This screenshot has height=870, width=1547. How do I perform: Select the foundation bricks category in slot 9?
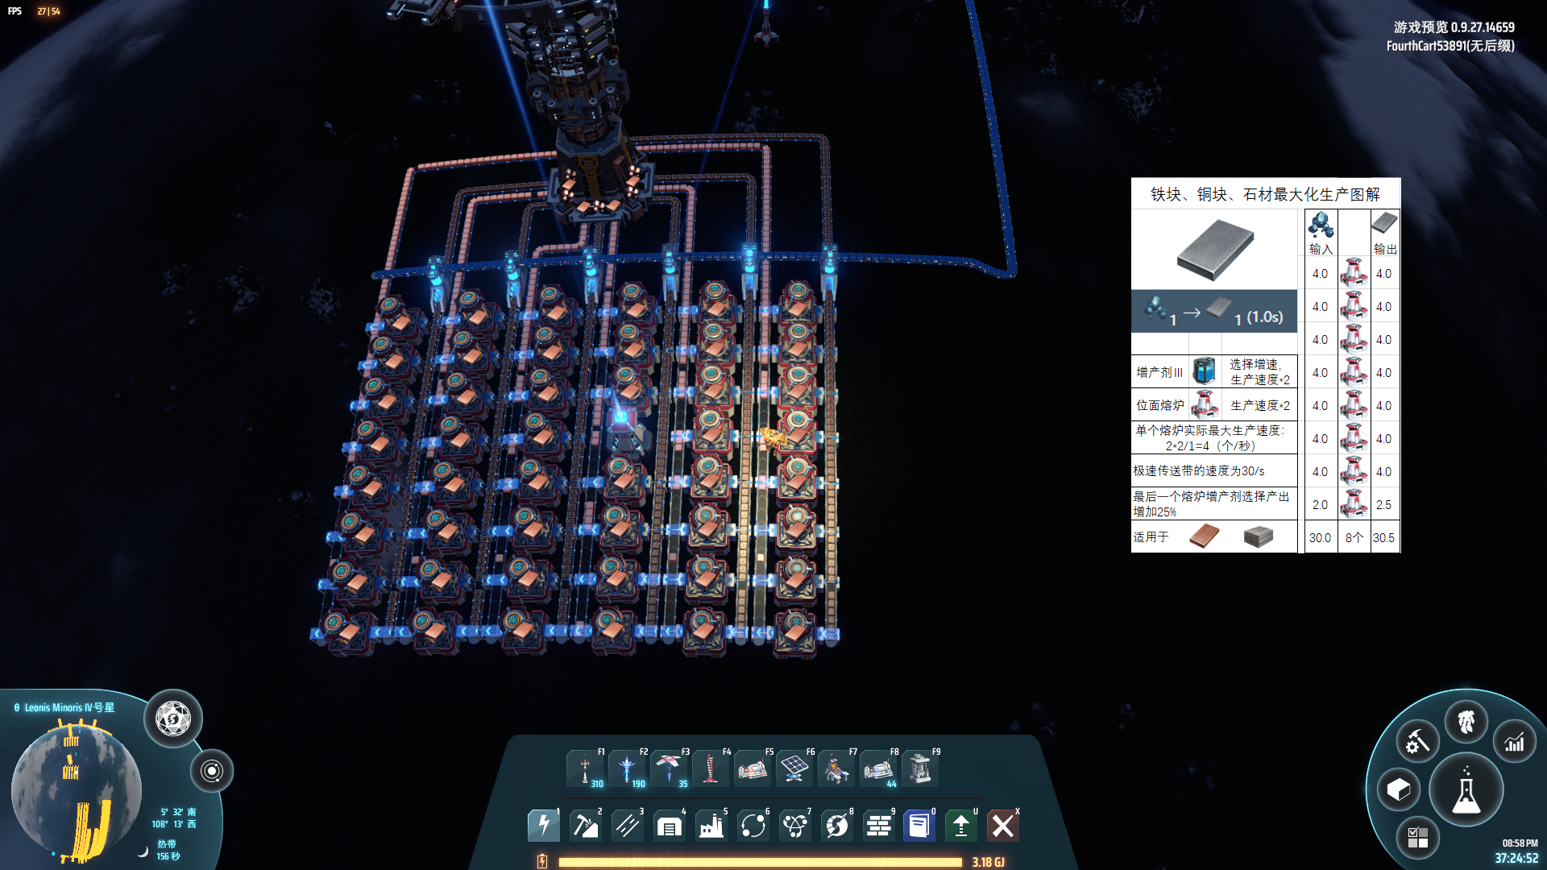click(878, 825)
